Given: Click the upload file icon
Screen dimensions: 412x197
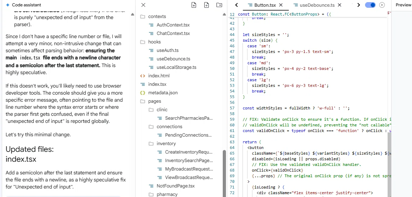Looking at the screenshot, I should (x=194, y=5).
